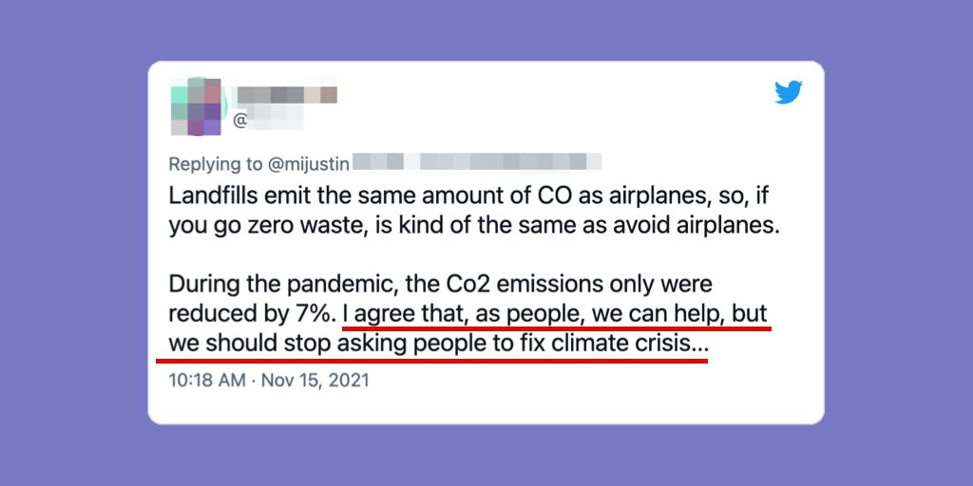Click the "Replying to" label
This screenshot has height=486, width=973.
pos(215,163)
